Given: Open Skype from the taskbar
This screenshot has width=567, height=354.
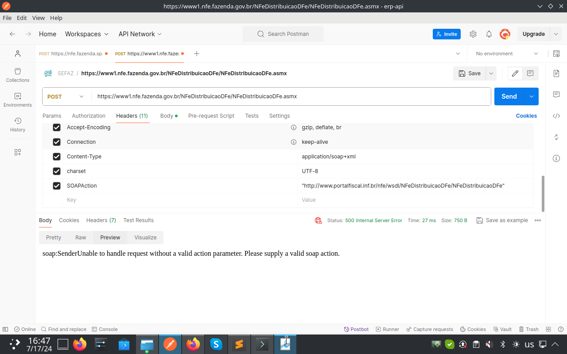Looking at the screenshot, I should coord(216,344).
